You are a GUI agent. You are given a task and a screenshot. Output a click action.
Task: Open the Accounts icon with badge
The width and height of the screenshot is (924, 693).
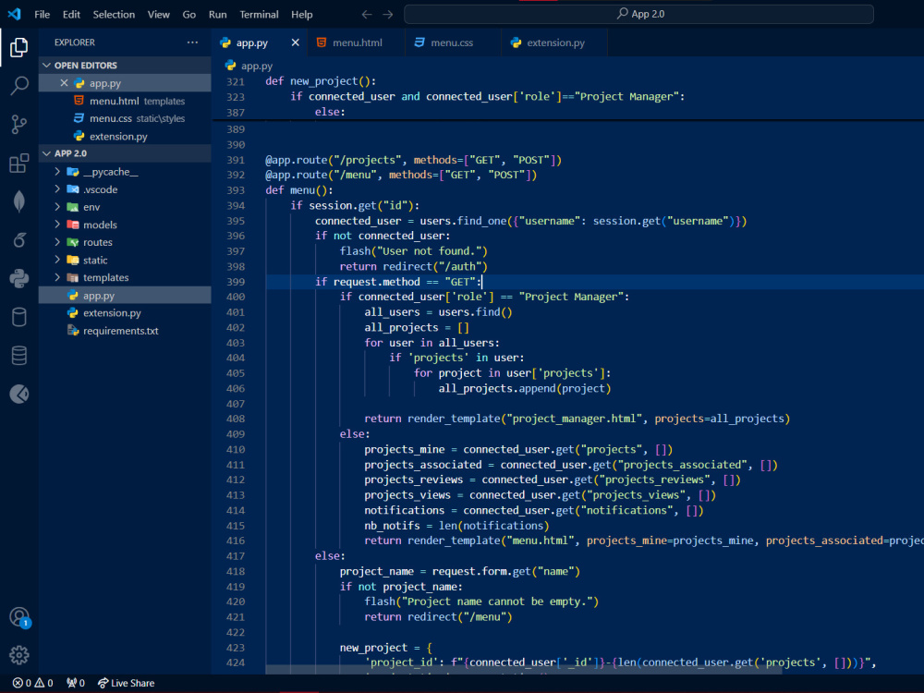click(x=18, y=617)
